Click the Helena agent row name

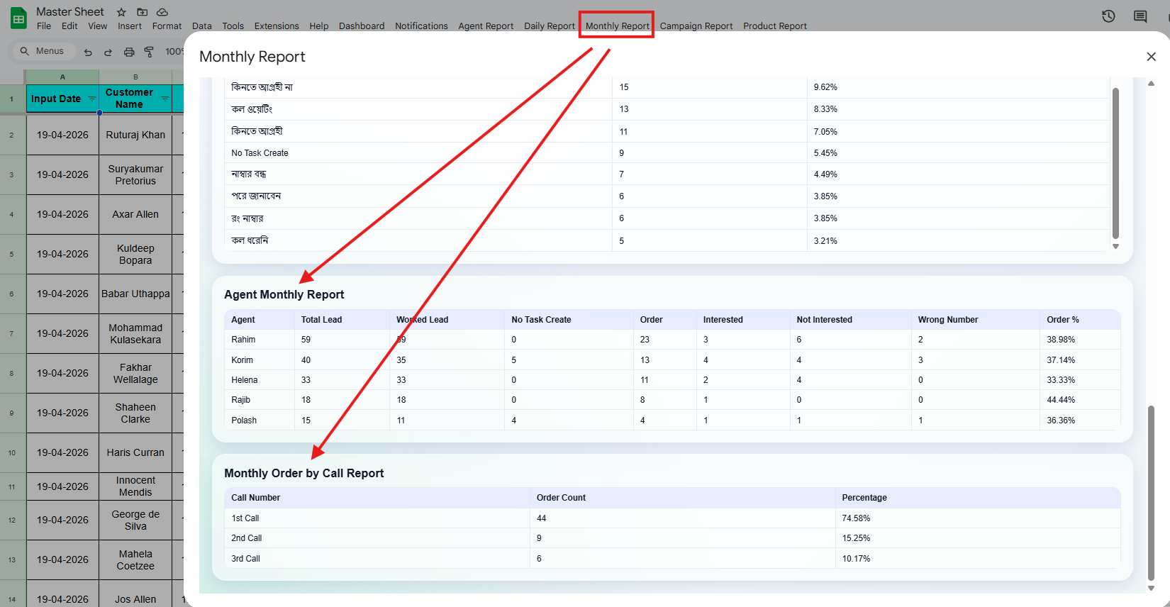(x=245, y=380)
